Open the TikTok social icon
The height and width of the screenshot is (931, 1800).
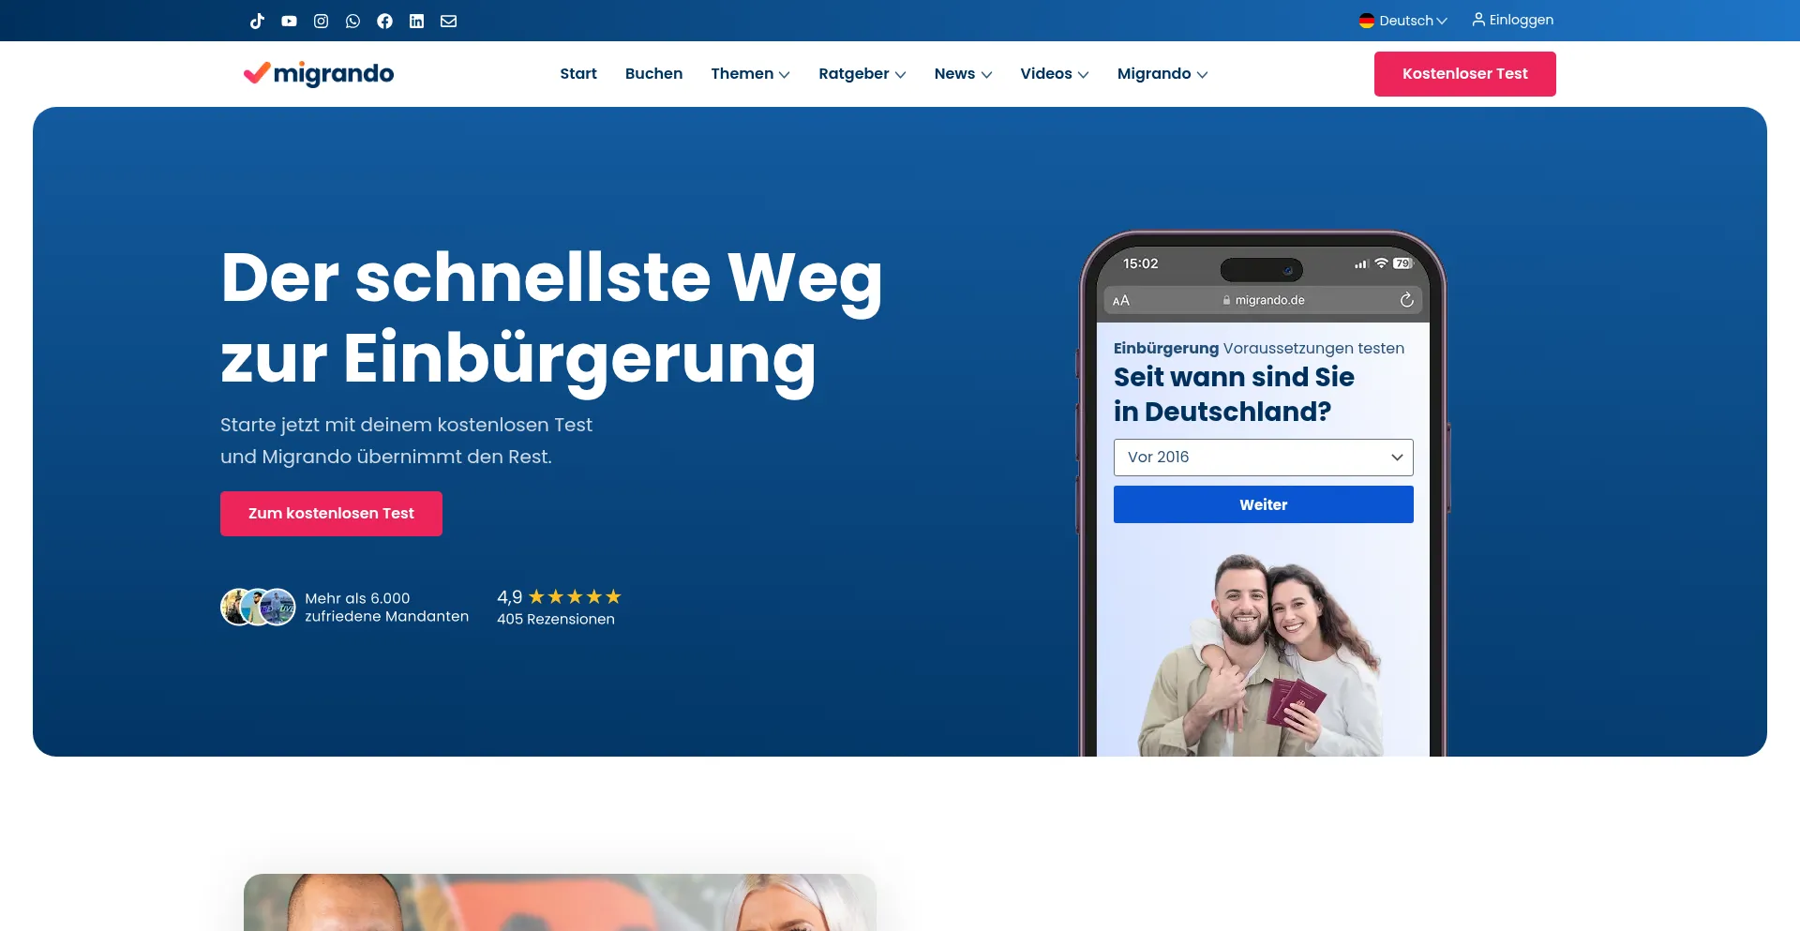(257, 21)
